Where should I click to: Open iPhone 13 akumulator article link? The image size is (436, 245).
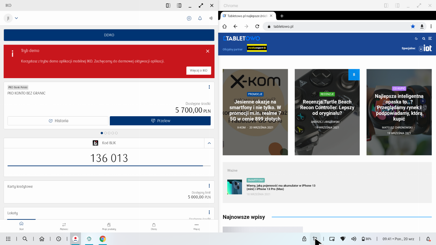click(281, 187)
